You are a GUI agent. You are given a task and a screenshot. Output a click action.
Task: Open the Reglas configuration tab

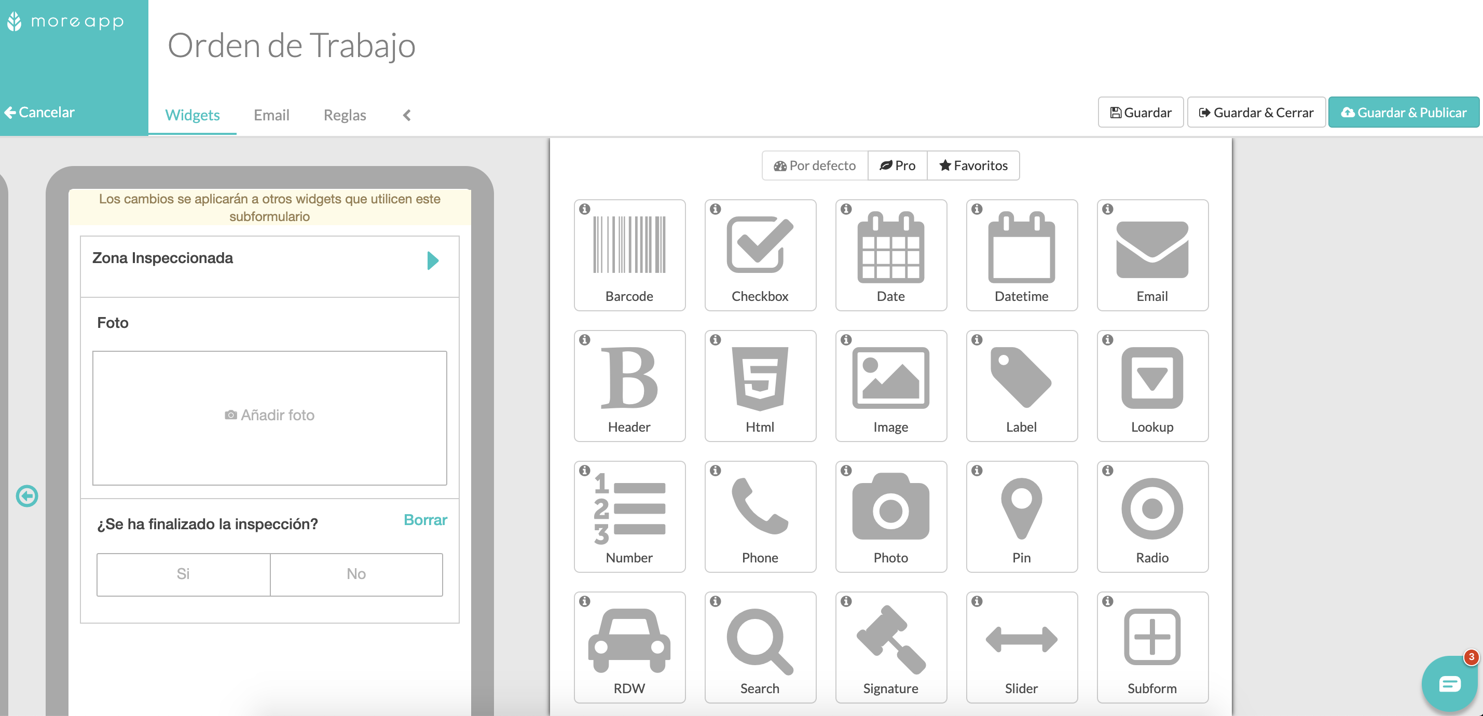(x=345, y=114)
